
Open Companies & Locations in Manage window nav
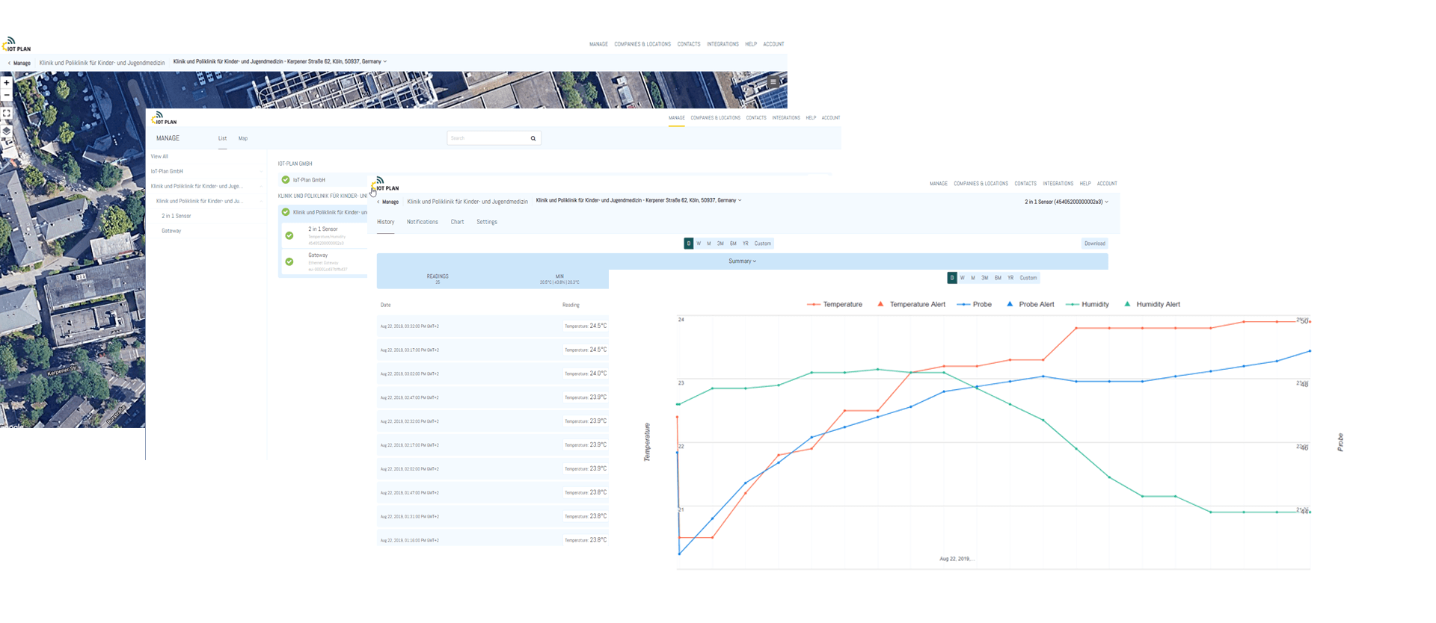[x=715, y=118]
